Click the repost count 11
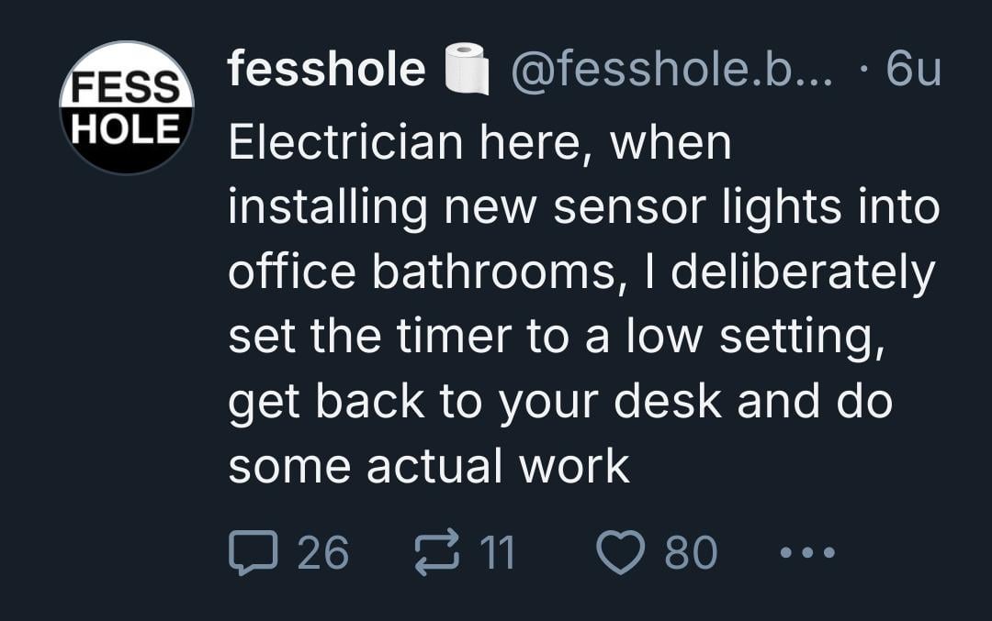 499,553
